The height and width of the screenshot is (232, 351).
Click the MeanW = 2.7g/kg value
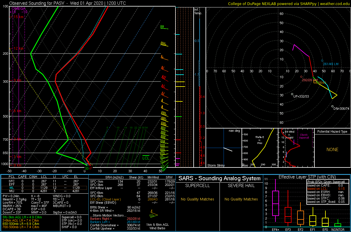point(15,200)
